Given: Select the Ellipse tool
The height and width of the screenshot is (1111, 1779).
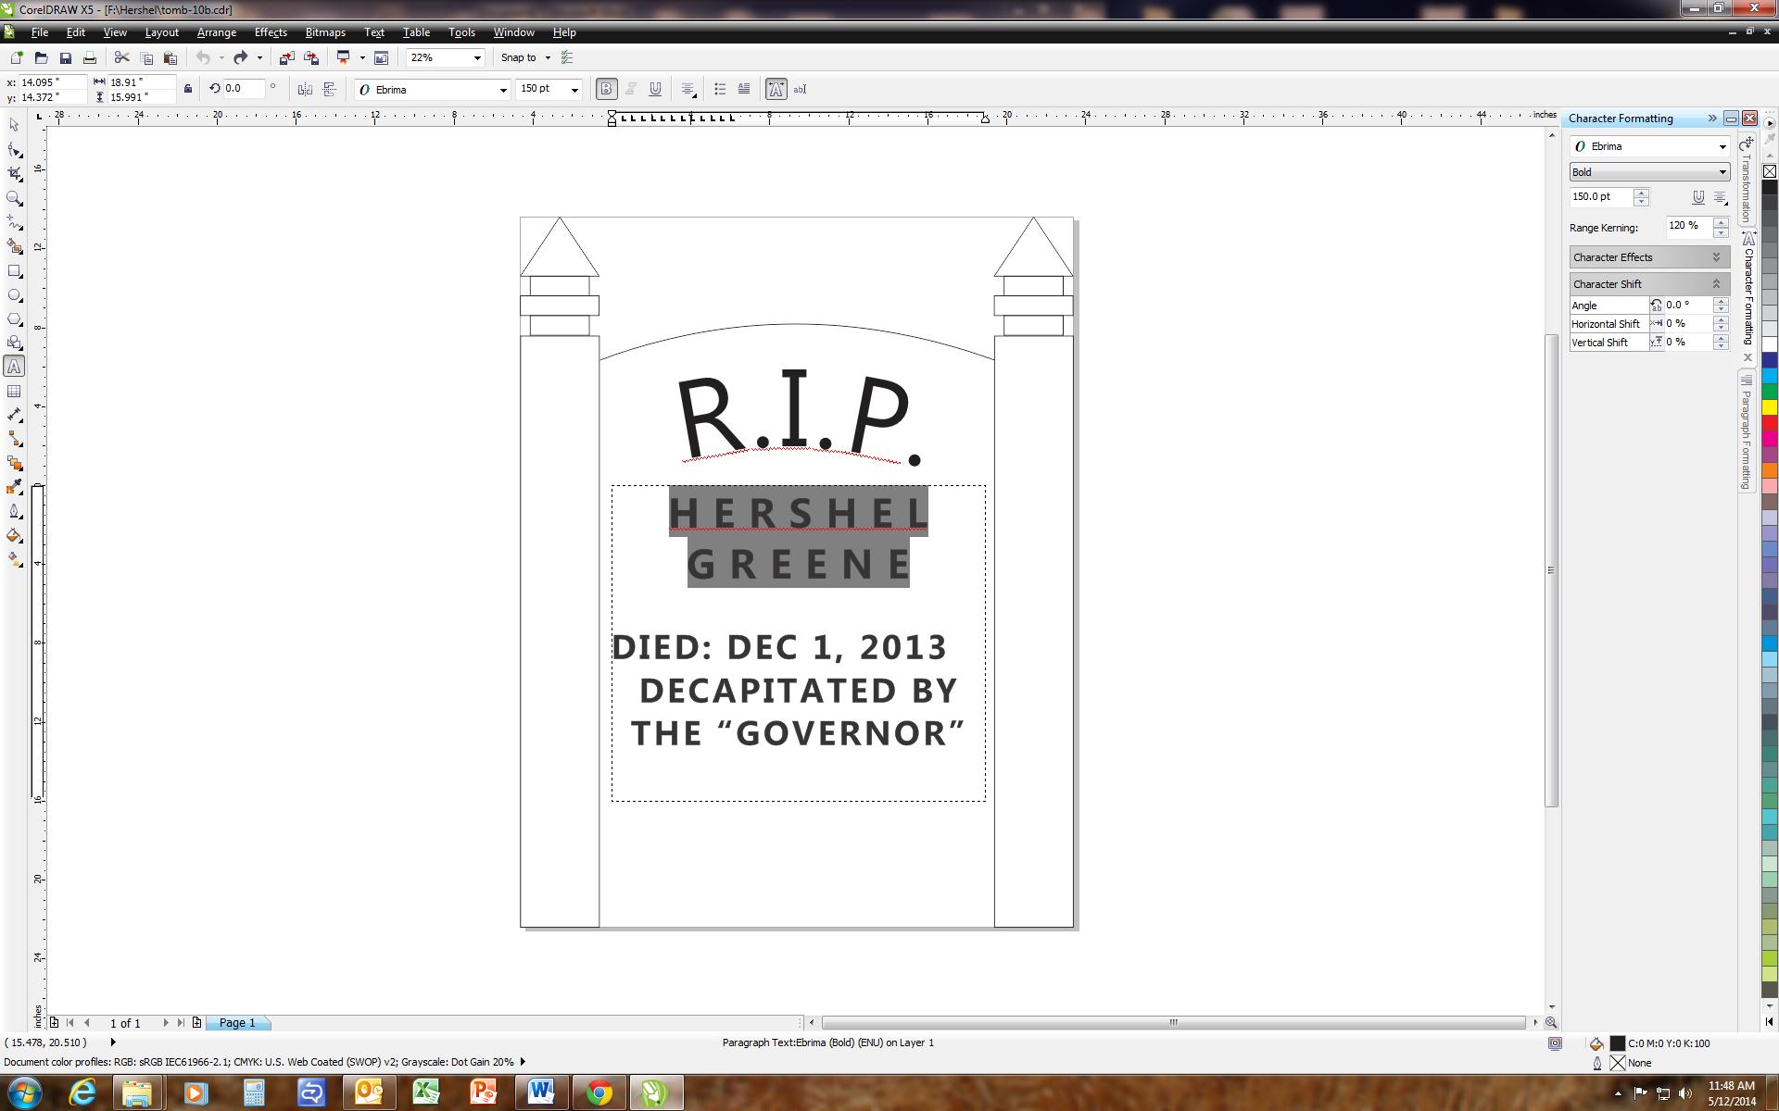Looking at the screenshot, I should pyautogui.click(x=14, y=296).
